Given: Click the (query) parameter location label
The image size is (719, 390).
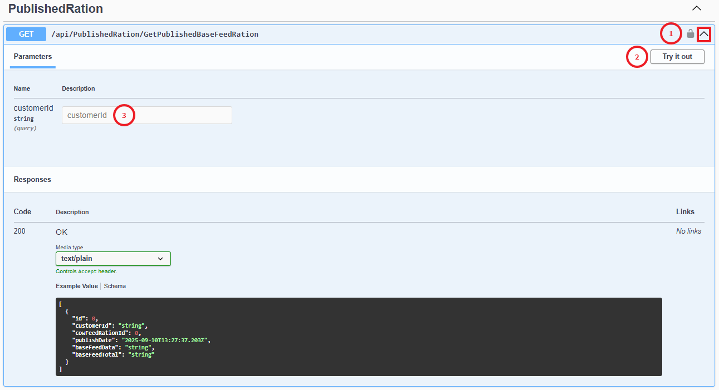Looking at the screenshot, I should point(25,128).
